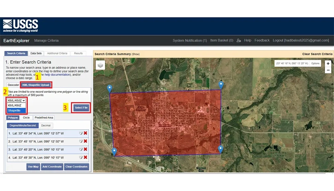Edit coordinate 4 with its pencil icon
Image resolution: width=334 pixels, height=191 pixels.
click(x=81, y=157)
